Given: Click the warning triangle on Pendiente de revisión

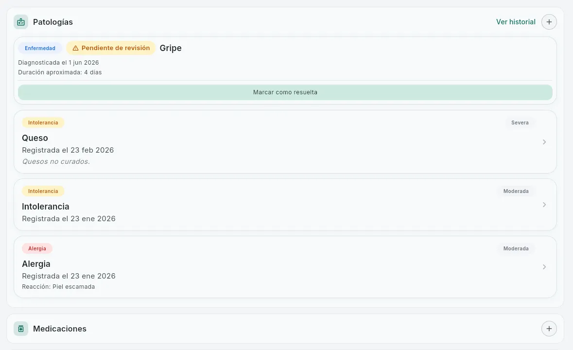Looking at the screenshot, I should (x=76, y=48).
